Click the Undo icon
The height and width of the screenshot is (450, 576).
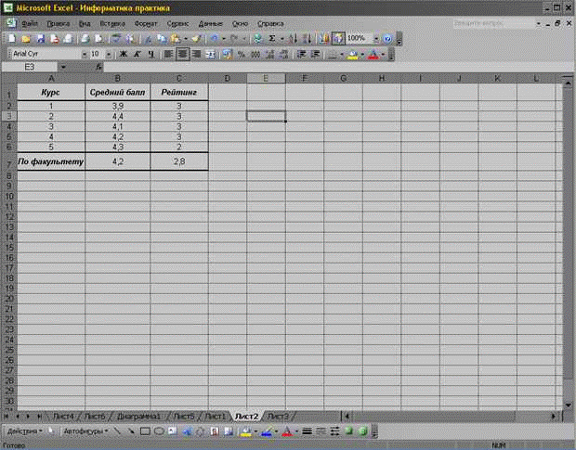[215, 39]
